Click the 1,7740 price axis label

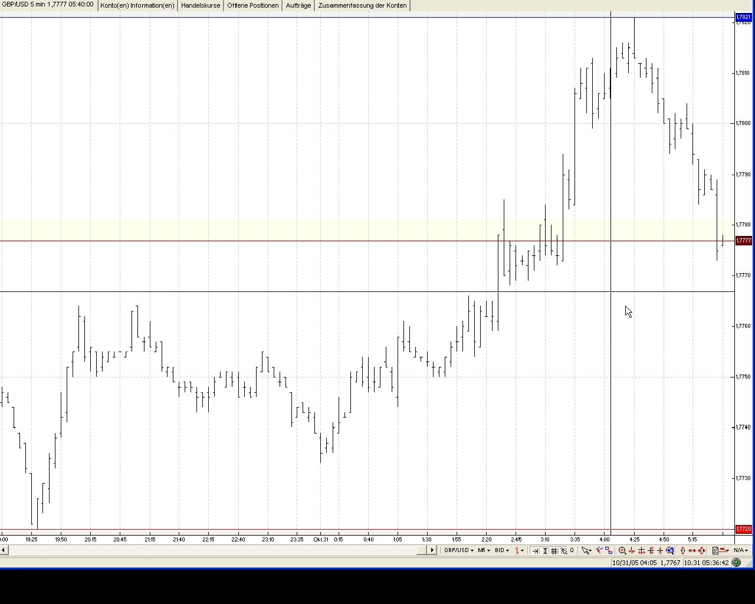point(743,428)
